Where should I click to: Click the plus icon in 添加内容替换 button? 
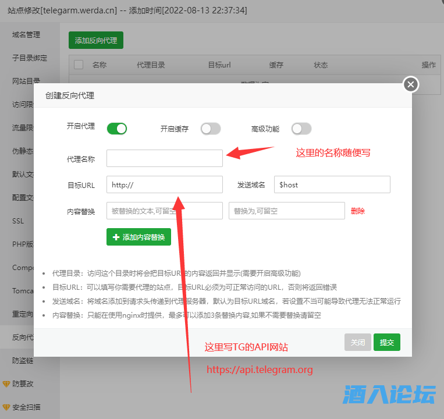click(116, 237)
